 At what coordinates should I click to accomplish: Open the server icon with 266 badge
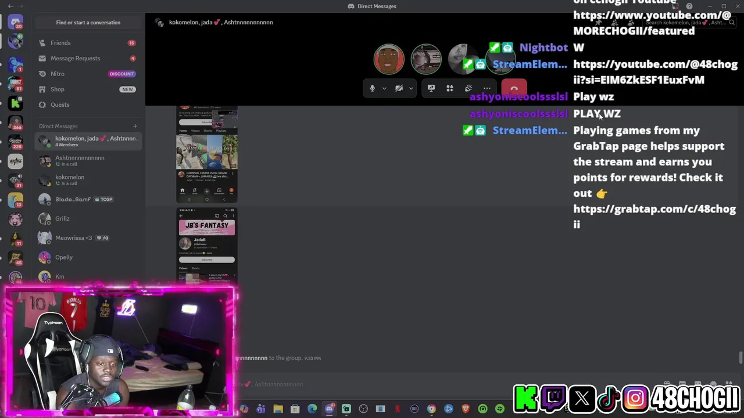(x=16, y=123)
